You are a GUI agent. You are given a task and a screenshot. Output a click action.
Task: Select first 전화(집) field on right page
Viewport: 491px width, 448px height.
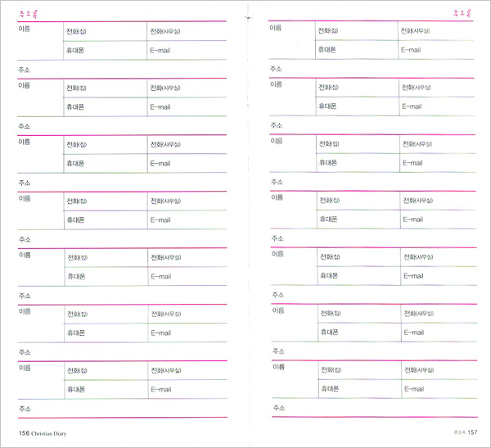tap(356, 31)
